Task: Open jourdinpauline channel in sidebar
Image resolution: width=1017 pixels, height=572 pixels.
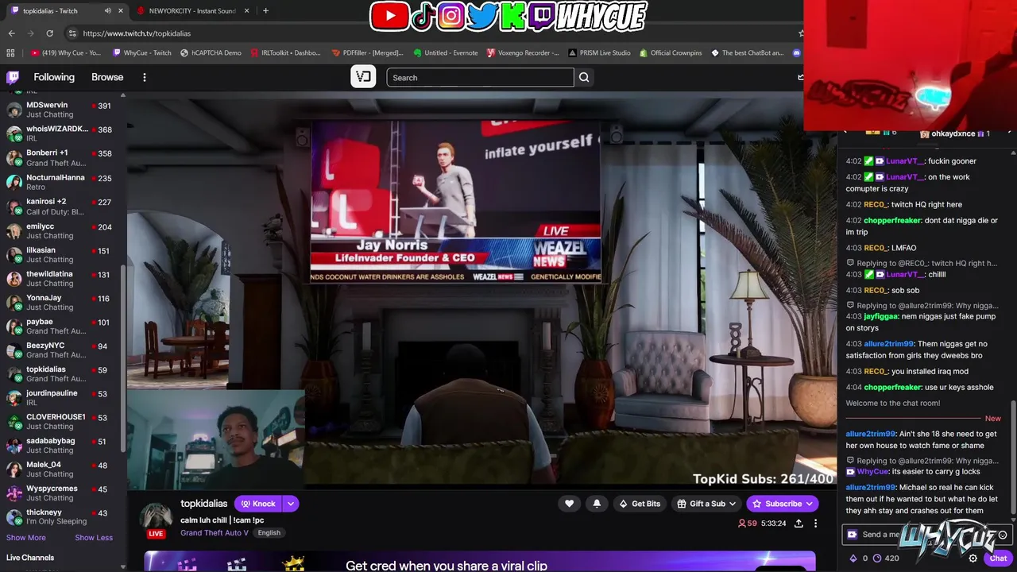Action: click(x=61, y=398)
